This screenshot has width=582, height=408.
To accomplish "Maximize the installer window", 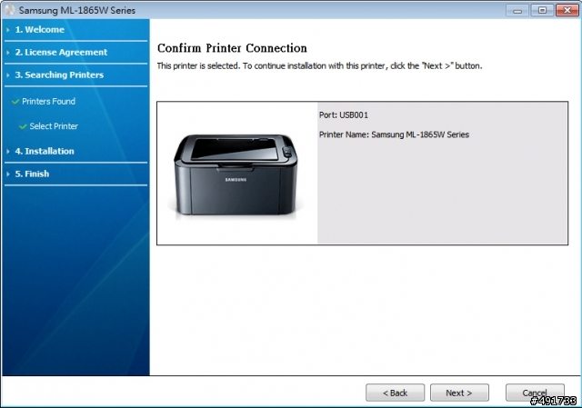I will (x=542, y=10).
